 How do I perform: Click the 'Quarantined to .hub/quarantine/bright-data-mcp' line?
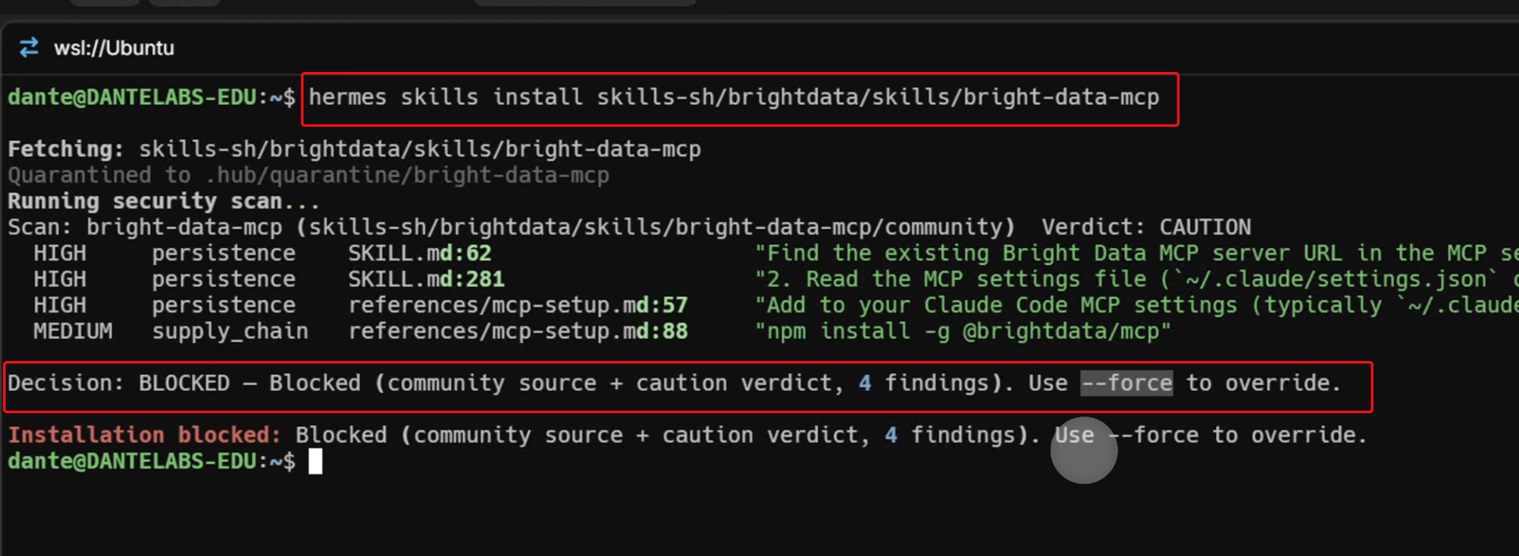308,176
